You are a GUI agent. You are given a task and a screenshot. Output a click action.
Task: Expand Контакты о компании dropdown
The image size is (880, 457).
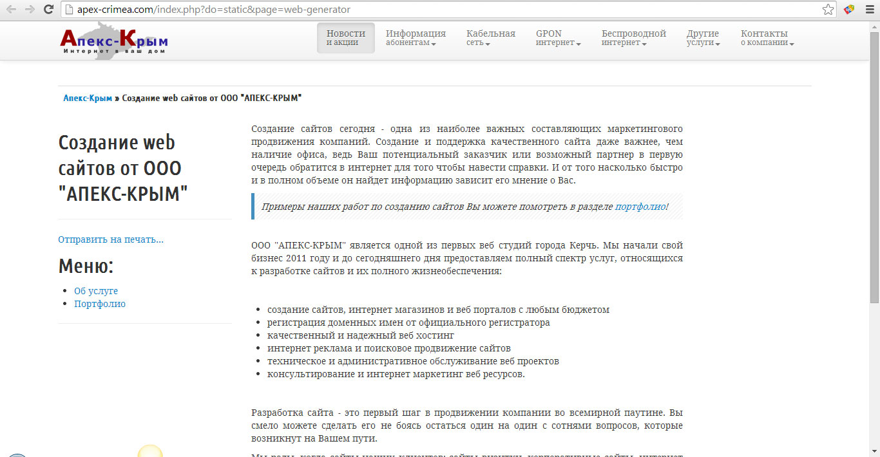(x=767, y=38)
